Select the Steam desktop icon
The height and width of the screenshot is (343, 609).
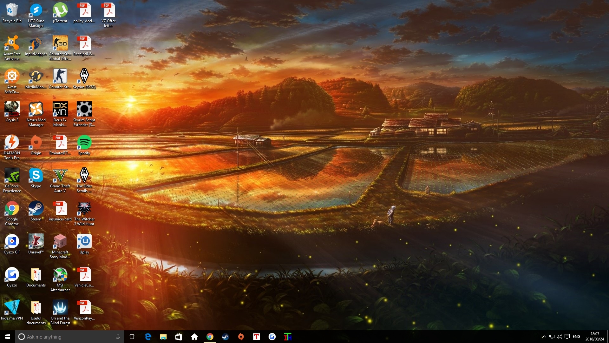36,209
